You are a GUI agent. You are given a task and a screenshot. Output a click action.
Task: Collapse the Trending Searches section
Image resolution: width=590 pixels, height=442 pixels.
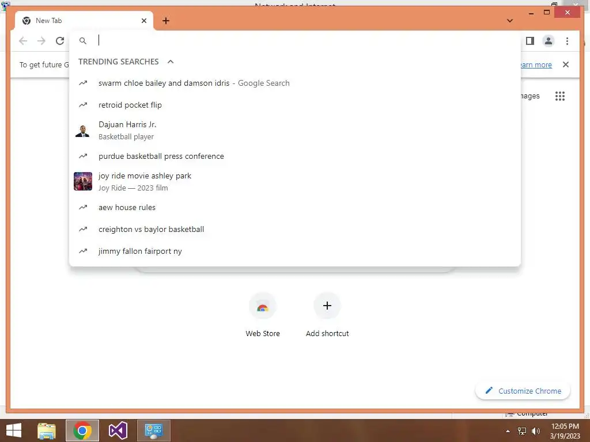coord(171,62)
